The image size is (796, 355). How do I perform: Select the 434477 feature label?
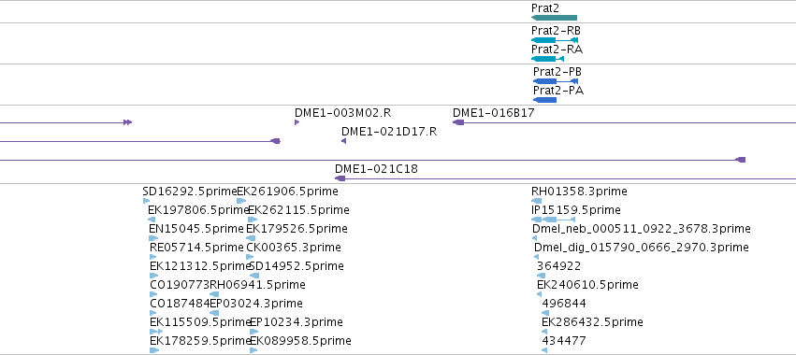coord(564,341)
